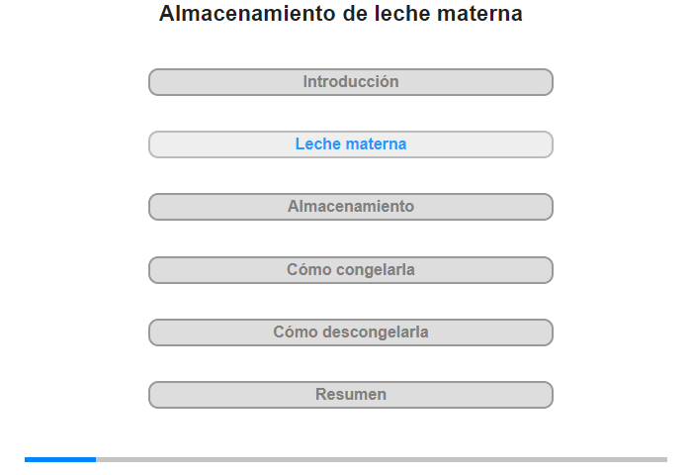Open the Cómo descongelarla section
Image resolution: width=692 pixels, height=475 pixels.
click(x=350, y=332)
